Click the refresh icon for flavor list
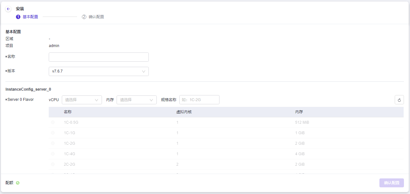 pyautogui.click(x=399, y=100)
